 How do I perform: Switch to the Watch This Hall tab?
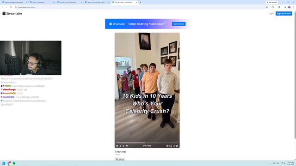point(97,2)
